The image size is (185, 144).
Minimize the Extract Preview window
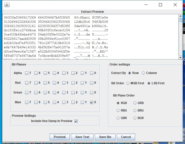[x=146, y=5]
